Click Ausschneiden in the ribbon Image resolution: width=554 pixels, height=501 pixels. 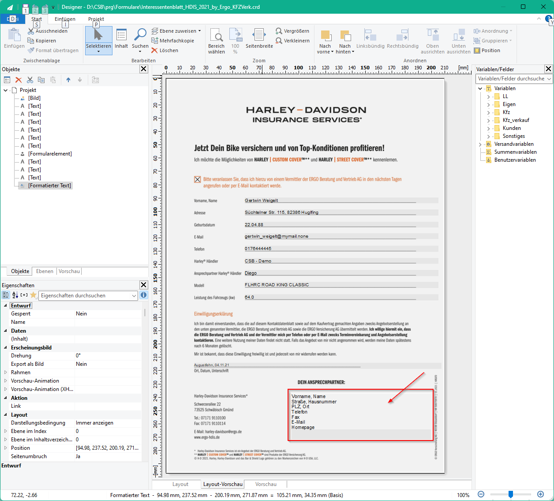48,31
